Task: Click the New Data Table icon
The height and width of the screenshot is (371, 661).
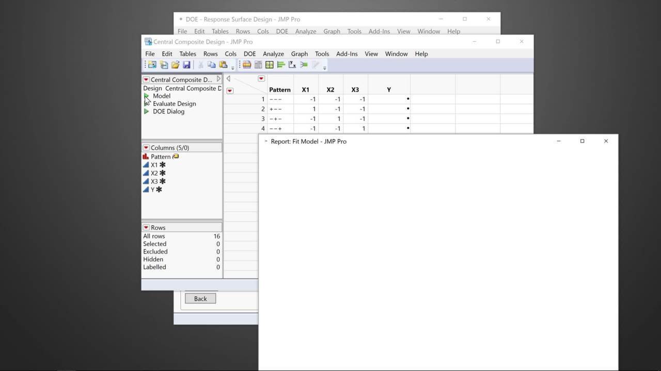Action: pos(152,65)
